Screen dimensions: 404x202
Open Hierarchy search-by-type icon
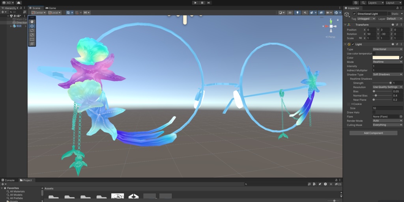pyautogui.click(x=24, y=12)
